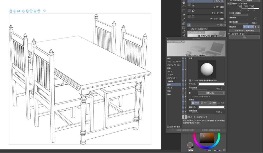The height and width of the screenshot is (153, 263).
Task: Click the レイヤーのLT変換を実行 button
Action: tap(245, 31)
